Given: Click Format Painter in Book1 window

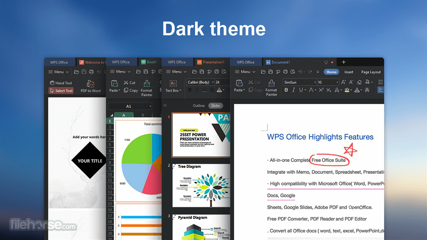Looking at the screenshot, I should (x=147, y=88).
